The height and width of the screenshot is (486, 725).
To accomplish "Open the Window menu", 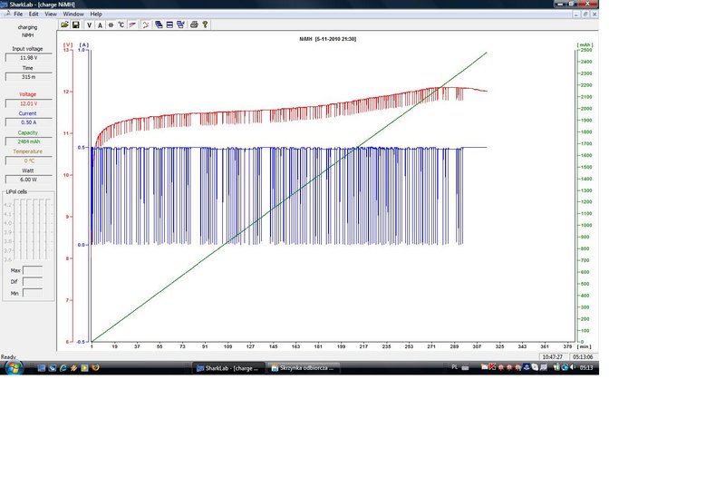I will (x=73, y=15).
